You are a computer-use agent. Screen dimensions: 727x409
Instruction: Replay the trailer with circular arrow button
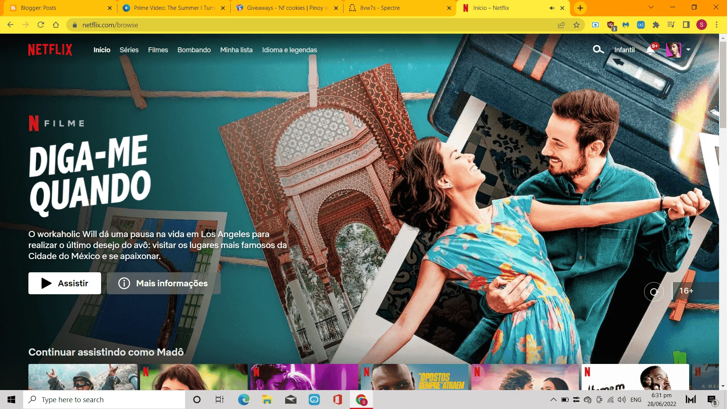tap(654, 292)
